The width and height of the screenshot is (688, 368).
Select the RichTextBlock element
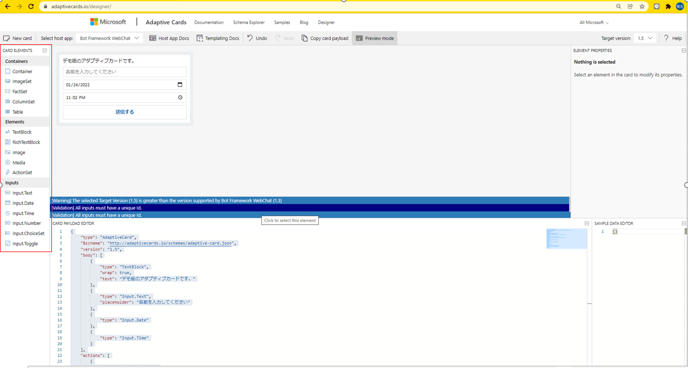(23, 142)
